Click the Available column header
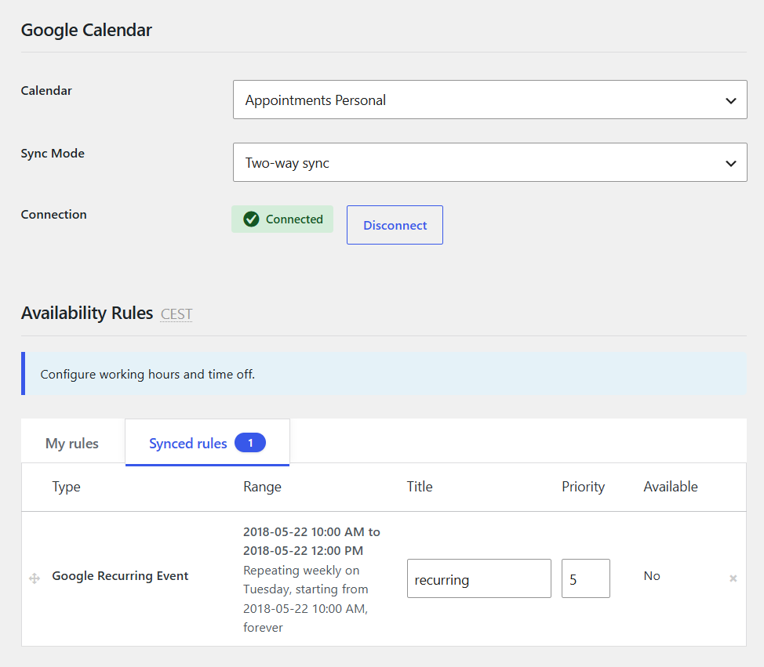Image resolution: width=764 pixels, height=667 pixels. pyautogui.click(x=671, y=487)
